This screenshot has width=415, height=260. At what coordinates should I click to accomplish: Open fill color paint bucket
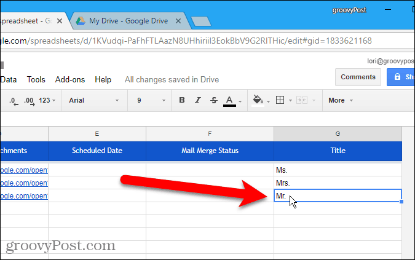pos(258,100)
